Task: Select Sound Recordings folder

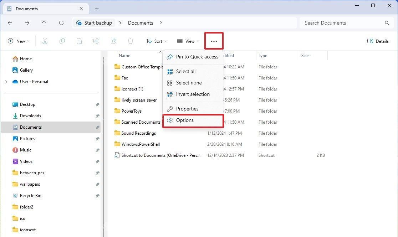Action: click(x=139, y=133)
